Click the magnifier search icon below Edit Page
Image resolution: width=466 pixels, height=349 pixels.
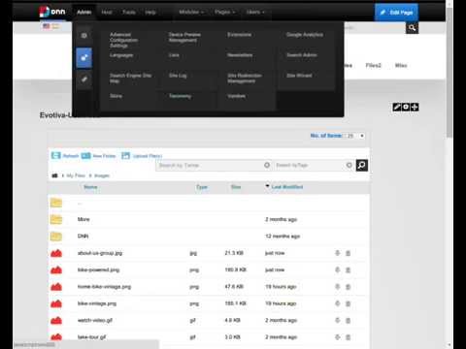tap(412, 28)
